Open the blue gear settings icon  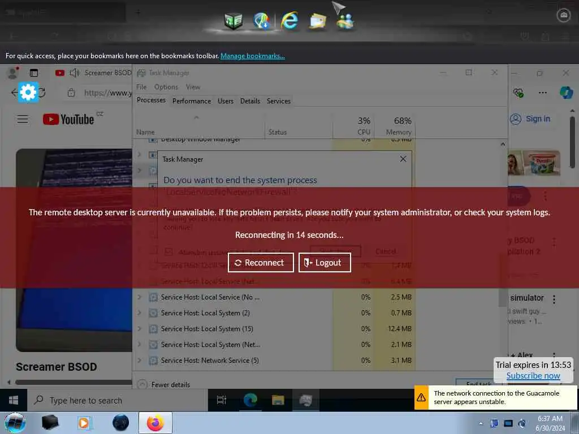[x=28, y=92]
